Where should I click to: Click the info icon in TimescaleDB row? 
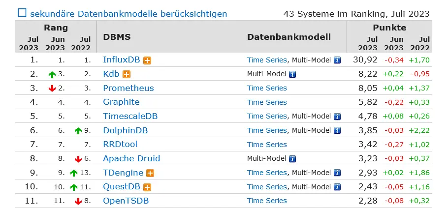click(x=337, y=117)
